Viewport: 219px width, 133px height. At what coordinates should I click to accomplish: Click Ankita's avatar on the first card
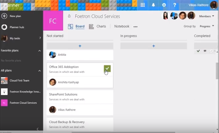click(53, 55)
